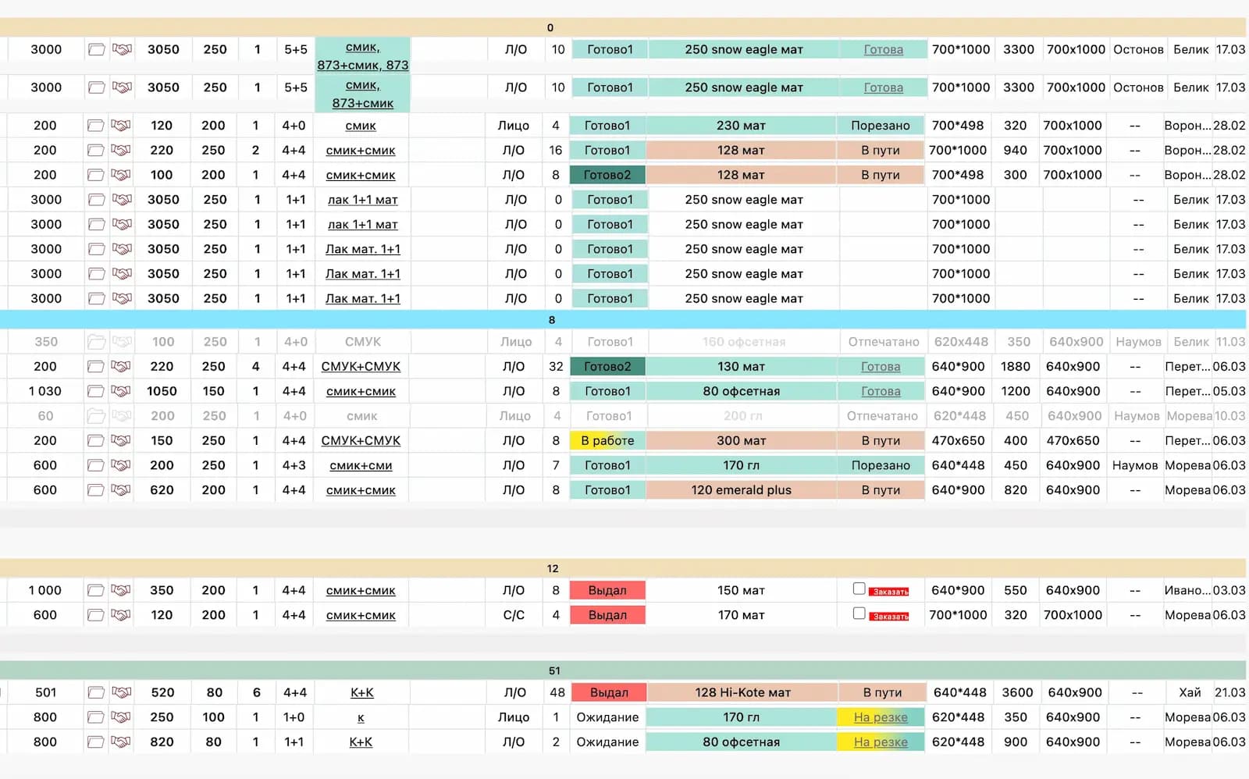Open Готово2 status in the 130 мат row
This screenshot has width=1249, height=779.
pyautogui.click(x=607, y=366)
